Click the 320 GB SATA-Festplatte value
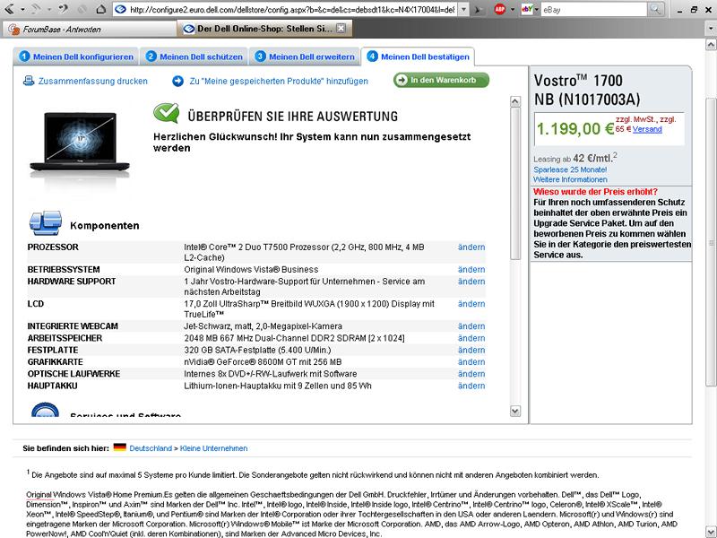Image resolution: width=717 pixels, height=538 pixels. (257, 350)
